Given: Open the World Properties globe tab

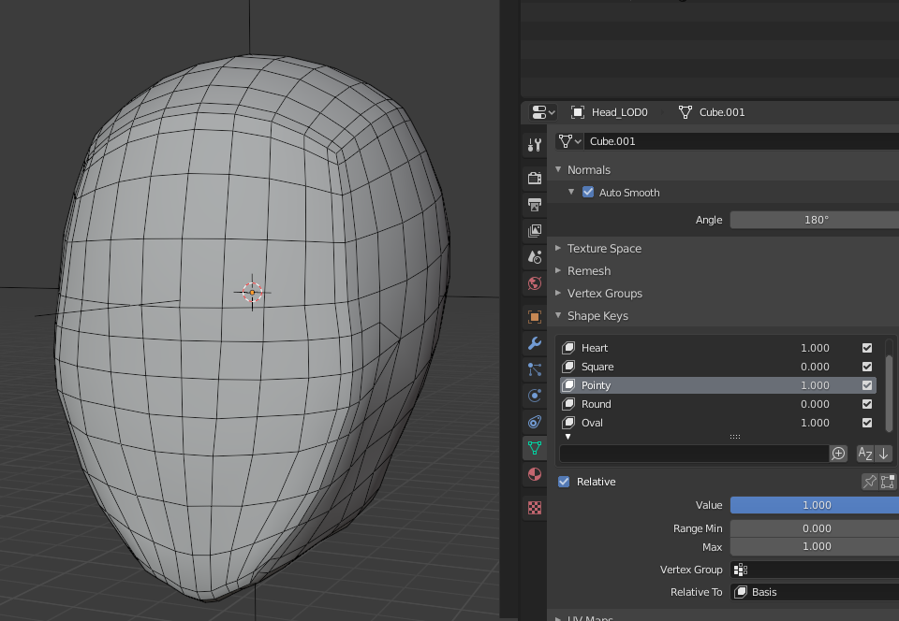Looking at the screenshot, I should tap(534, 282).
